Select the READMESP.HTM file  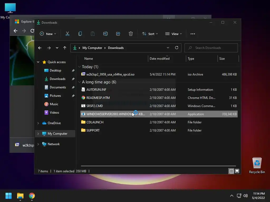159,98
